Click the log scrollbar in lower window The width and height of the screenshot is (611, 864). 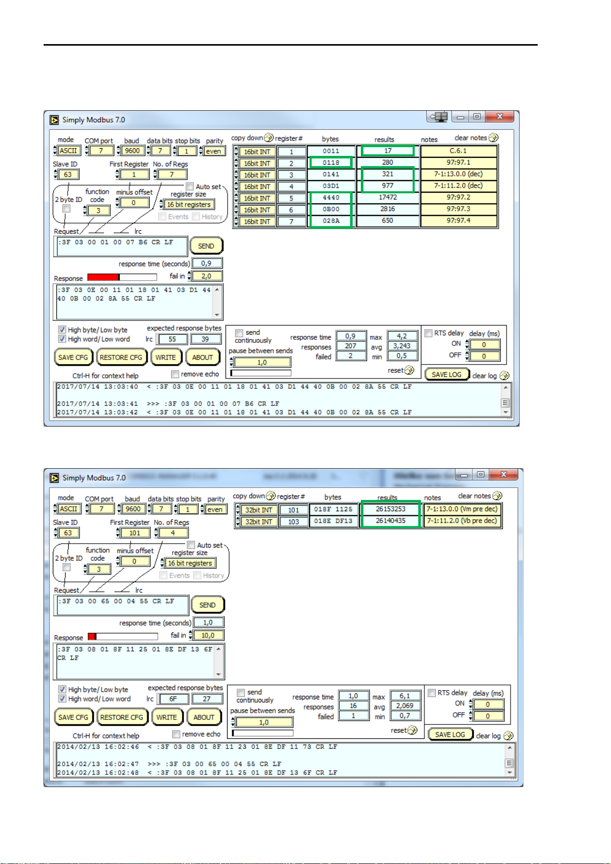(509, 760)
